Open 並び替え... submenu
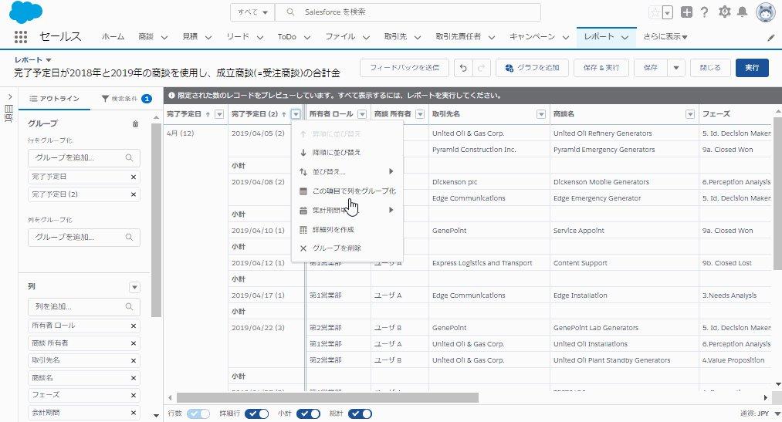Screen dimensions: 782x422 click(x=347, y=172)
